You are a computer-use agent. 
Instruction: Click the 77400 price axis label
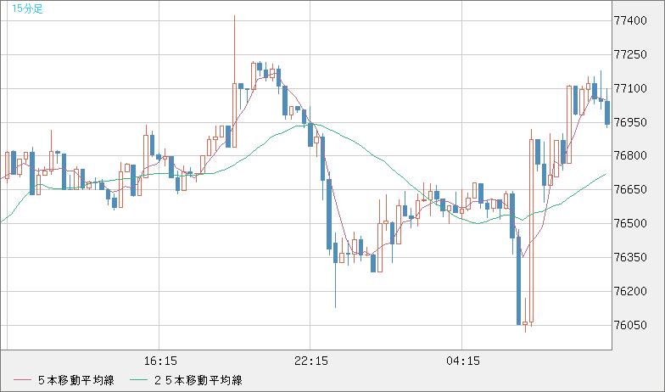coord(631,20)
